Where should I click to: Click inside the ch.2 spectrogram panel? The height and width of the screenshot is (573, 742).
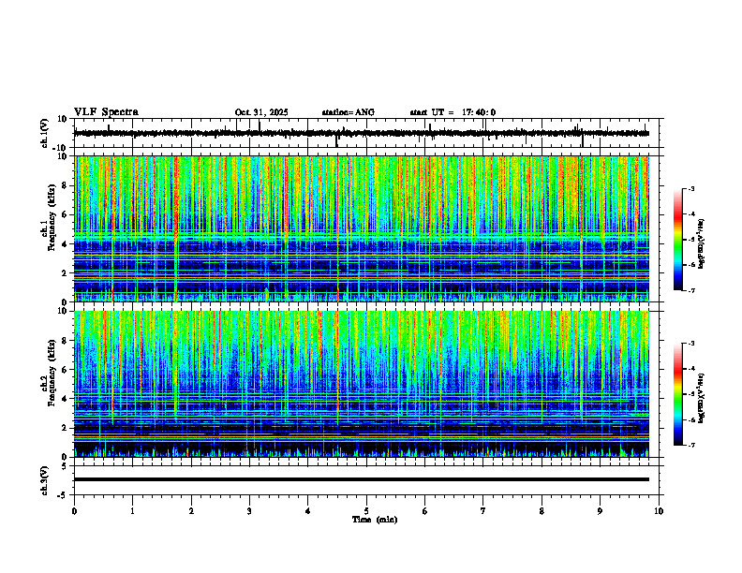pyautogui.click(x=362, y=384)
